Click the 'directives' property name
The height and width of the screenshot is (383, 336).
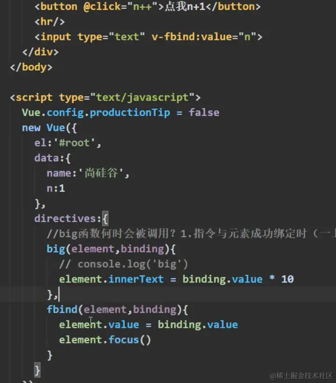pyautogui.click(x=65, y=218)
